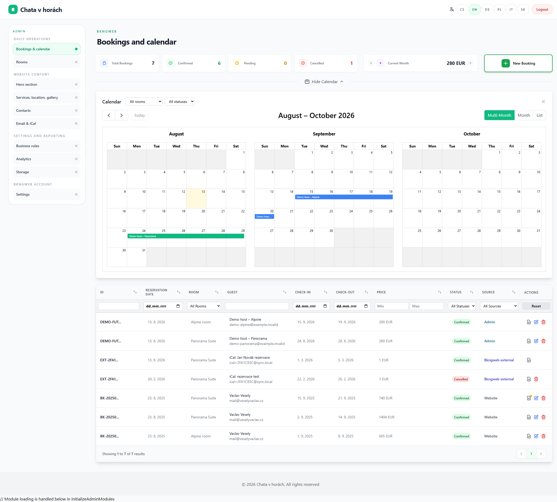Open Hero section in sidebar
The height and width of the screenshot is (502, 557).
pos(47,84)
